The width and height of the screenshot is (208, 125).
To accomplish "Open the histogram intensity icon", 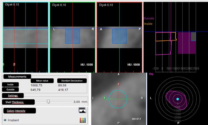I will click(x=82, y=110).
